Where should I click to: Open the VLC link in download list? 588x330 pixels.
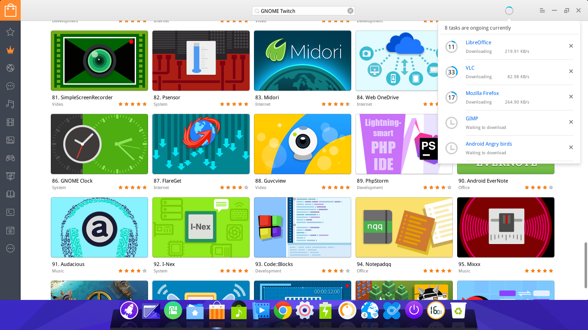pos(470,68)
